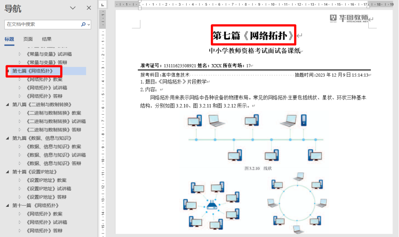The image size is (399, 237).
Task: Close the 导航 navigation pane
Action: point(89,8)
